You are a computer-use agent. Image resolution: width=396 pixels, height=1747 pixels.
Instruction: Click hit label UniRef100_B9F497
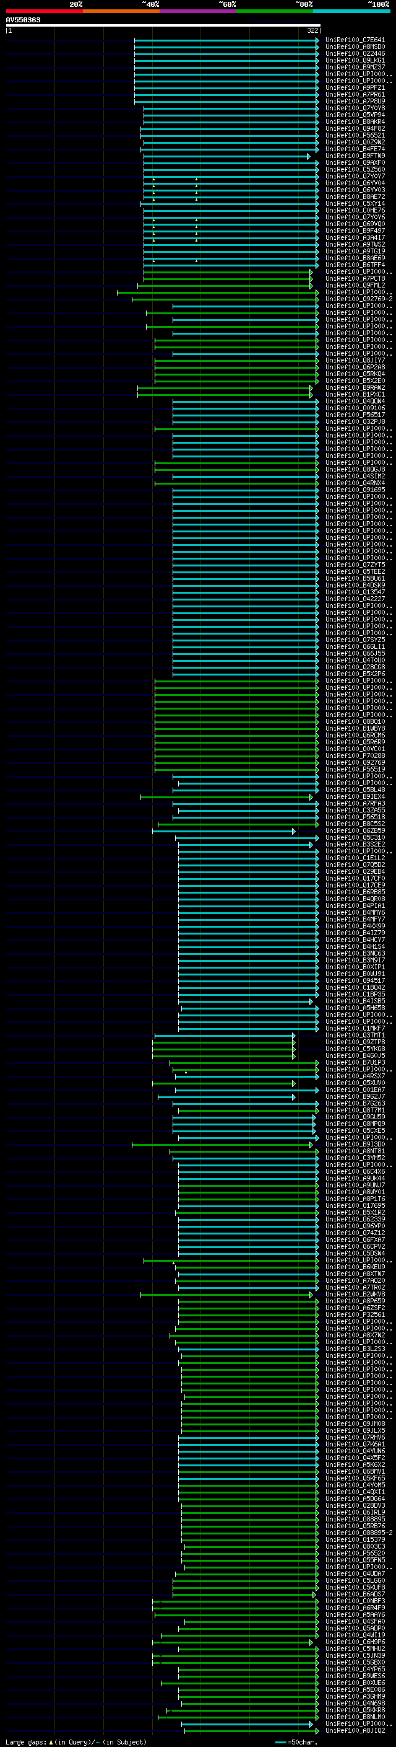pyautogui.click(x=355, y=231)
